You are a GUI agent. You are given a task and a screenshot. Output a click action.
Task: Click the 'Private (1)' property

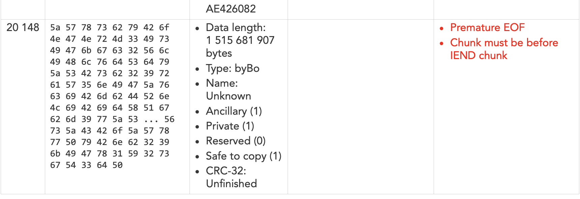230,126
